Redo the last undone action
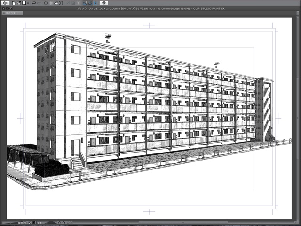Image resolution: width=301 pixels, height=226 pixels. (x=39, y=3)
